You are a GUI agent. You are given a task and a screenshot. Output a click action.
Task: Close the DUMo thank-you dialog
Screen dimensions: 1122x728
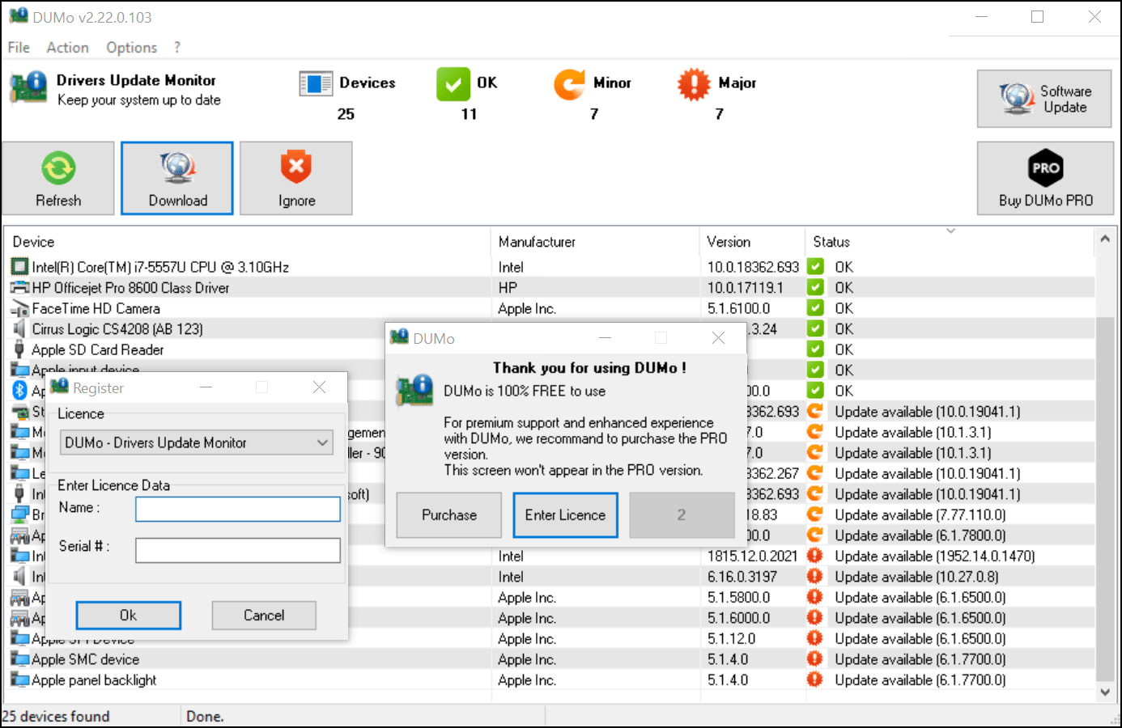(x=718, y=338)
